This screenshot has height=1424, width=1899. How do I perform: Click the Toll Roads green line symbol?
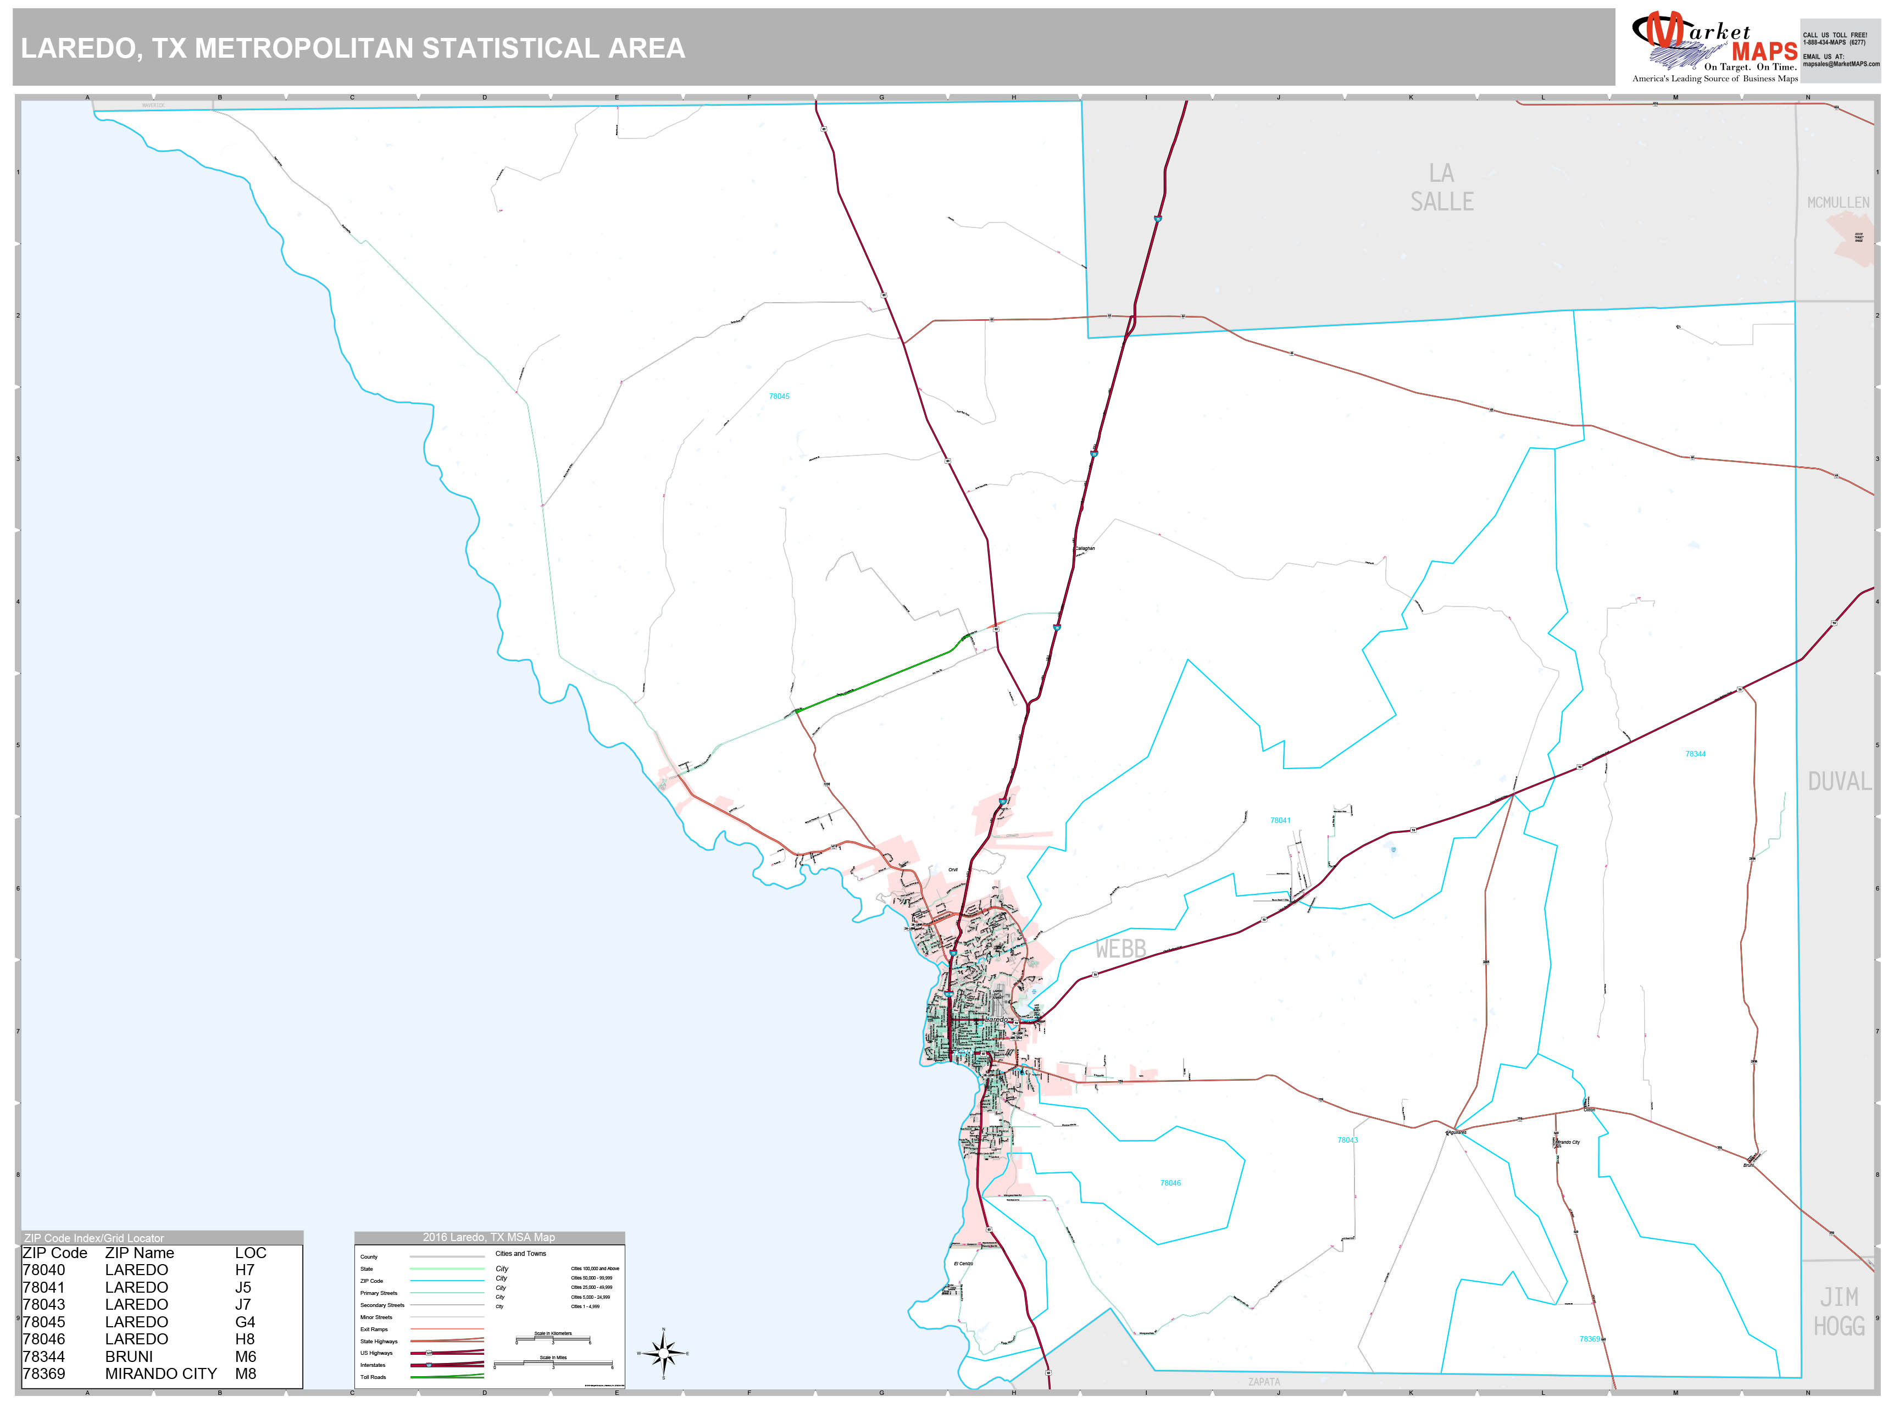447,1378
